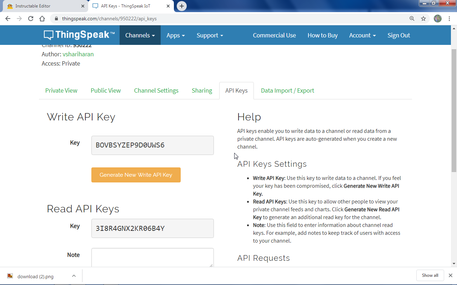457x285 pixels.
Task: Open the Sharing tab
Action: (202, 90)
